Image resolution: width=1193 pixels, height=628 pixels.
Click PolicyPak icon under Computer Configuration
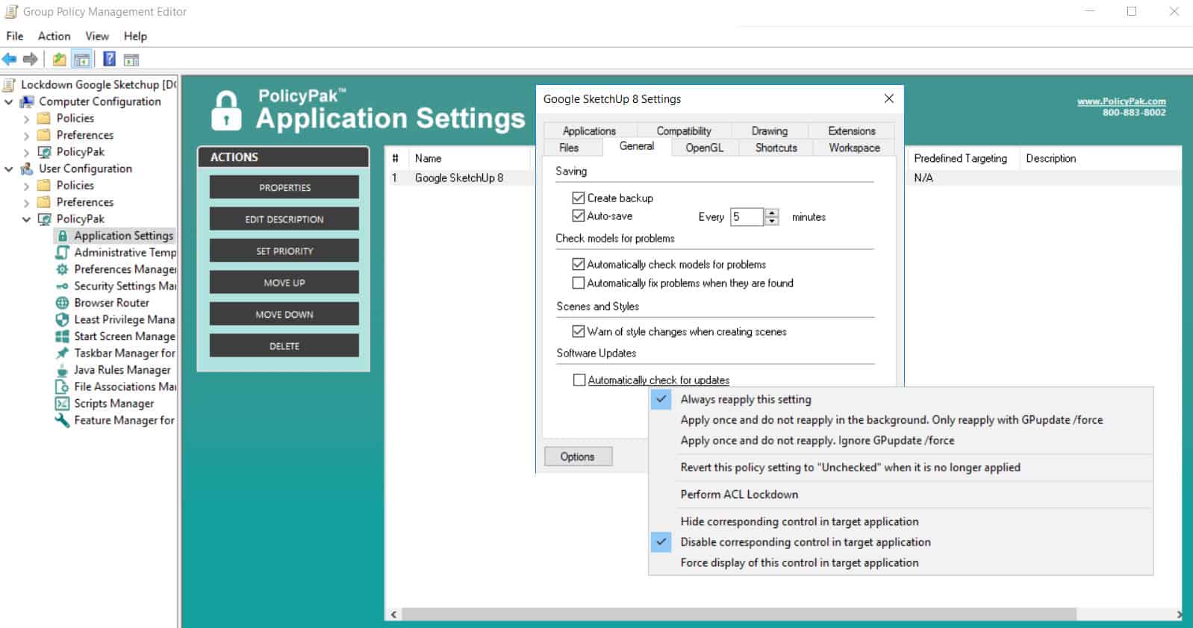click(x=45, y=151)
